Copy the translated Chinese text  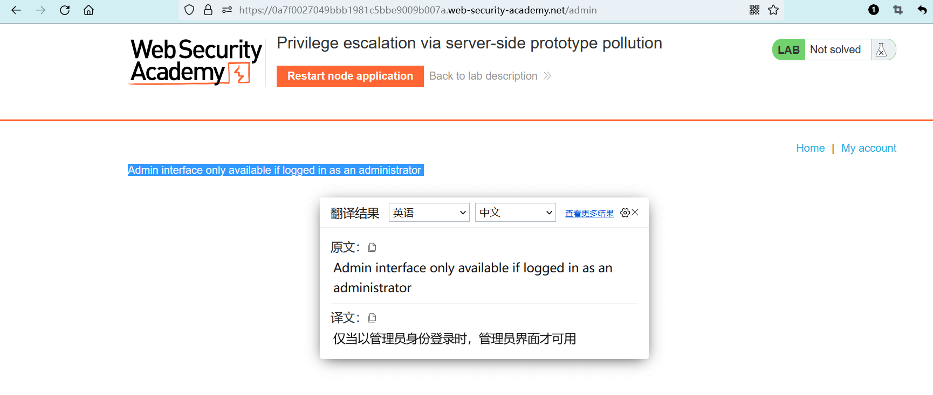pyautogui.click(x=372, y=318)
